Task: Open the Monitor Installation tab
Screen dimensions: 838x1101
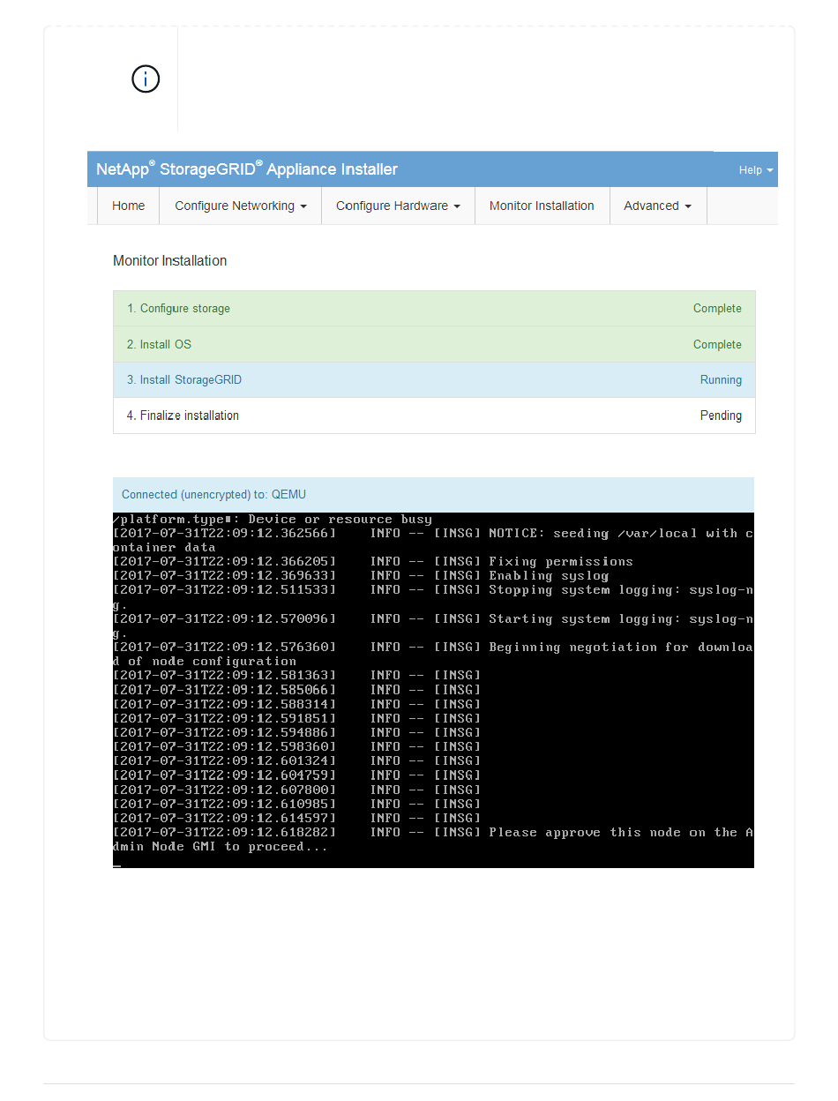Action: pyautogui.click(x=542, y=206)
